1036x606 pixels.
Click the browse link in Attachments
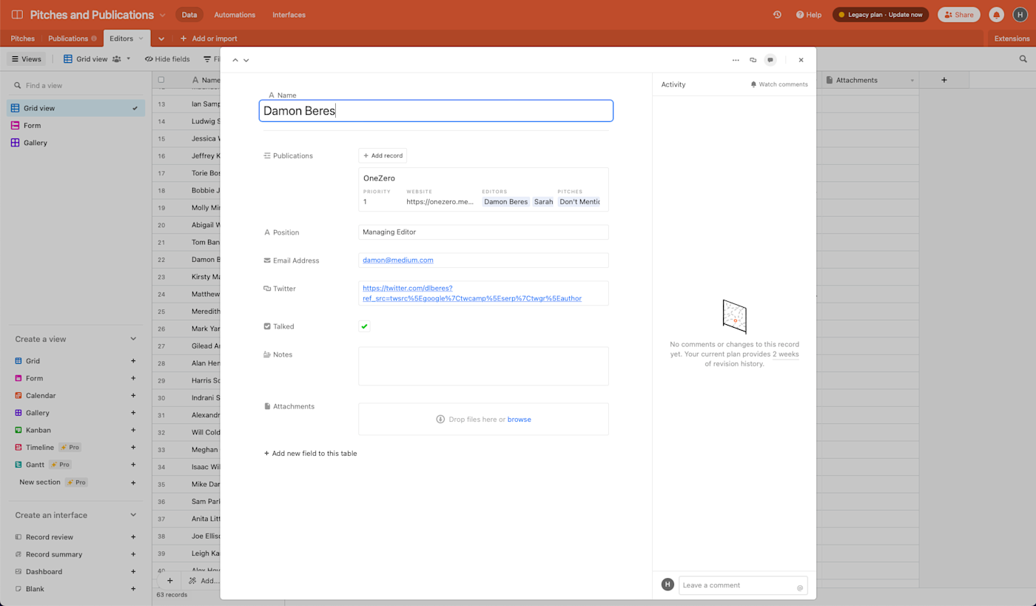(x=519, y=420)
